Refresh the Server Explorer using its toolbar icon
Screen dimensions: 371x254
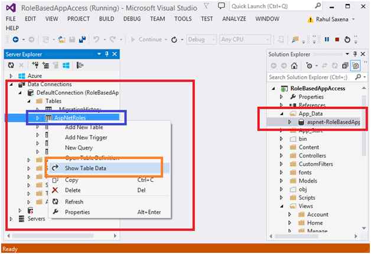coord(11,66)
